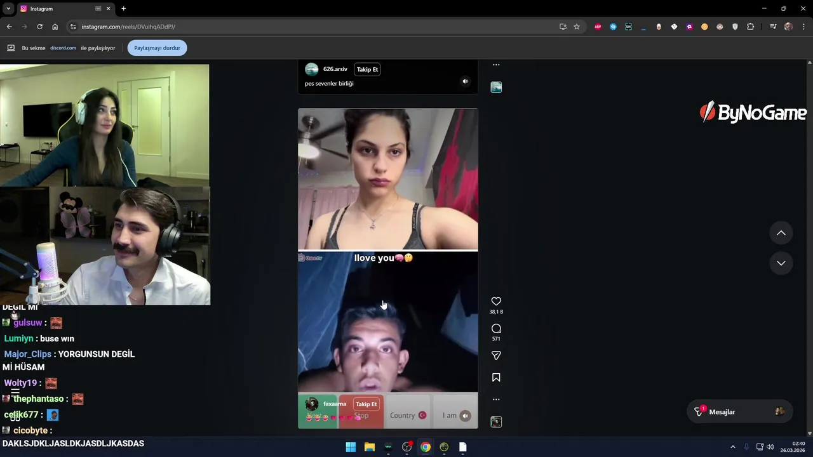Image resolution: width=813 pixels, height=457 pixels.
Task: Open comments on the reel (571)
Action: coord(496,328)
